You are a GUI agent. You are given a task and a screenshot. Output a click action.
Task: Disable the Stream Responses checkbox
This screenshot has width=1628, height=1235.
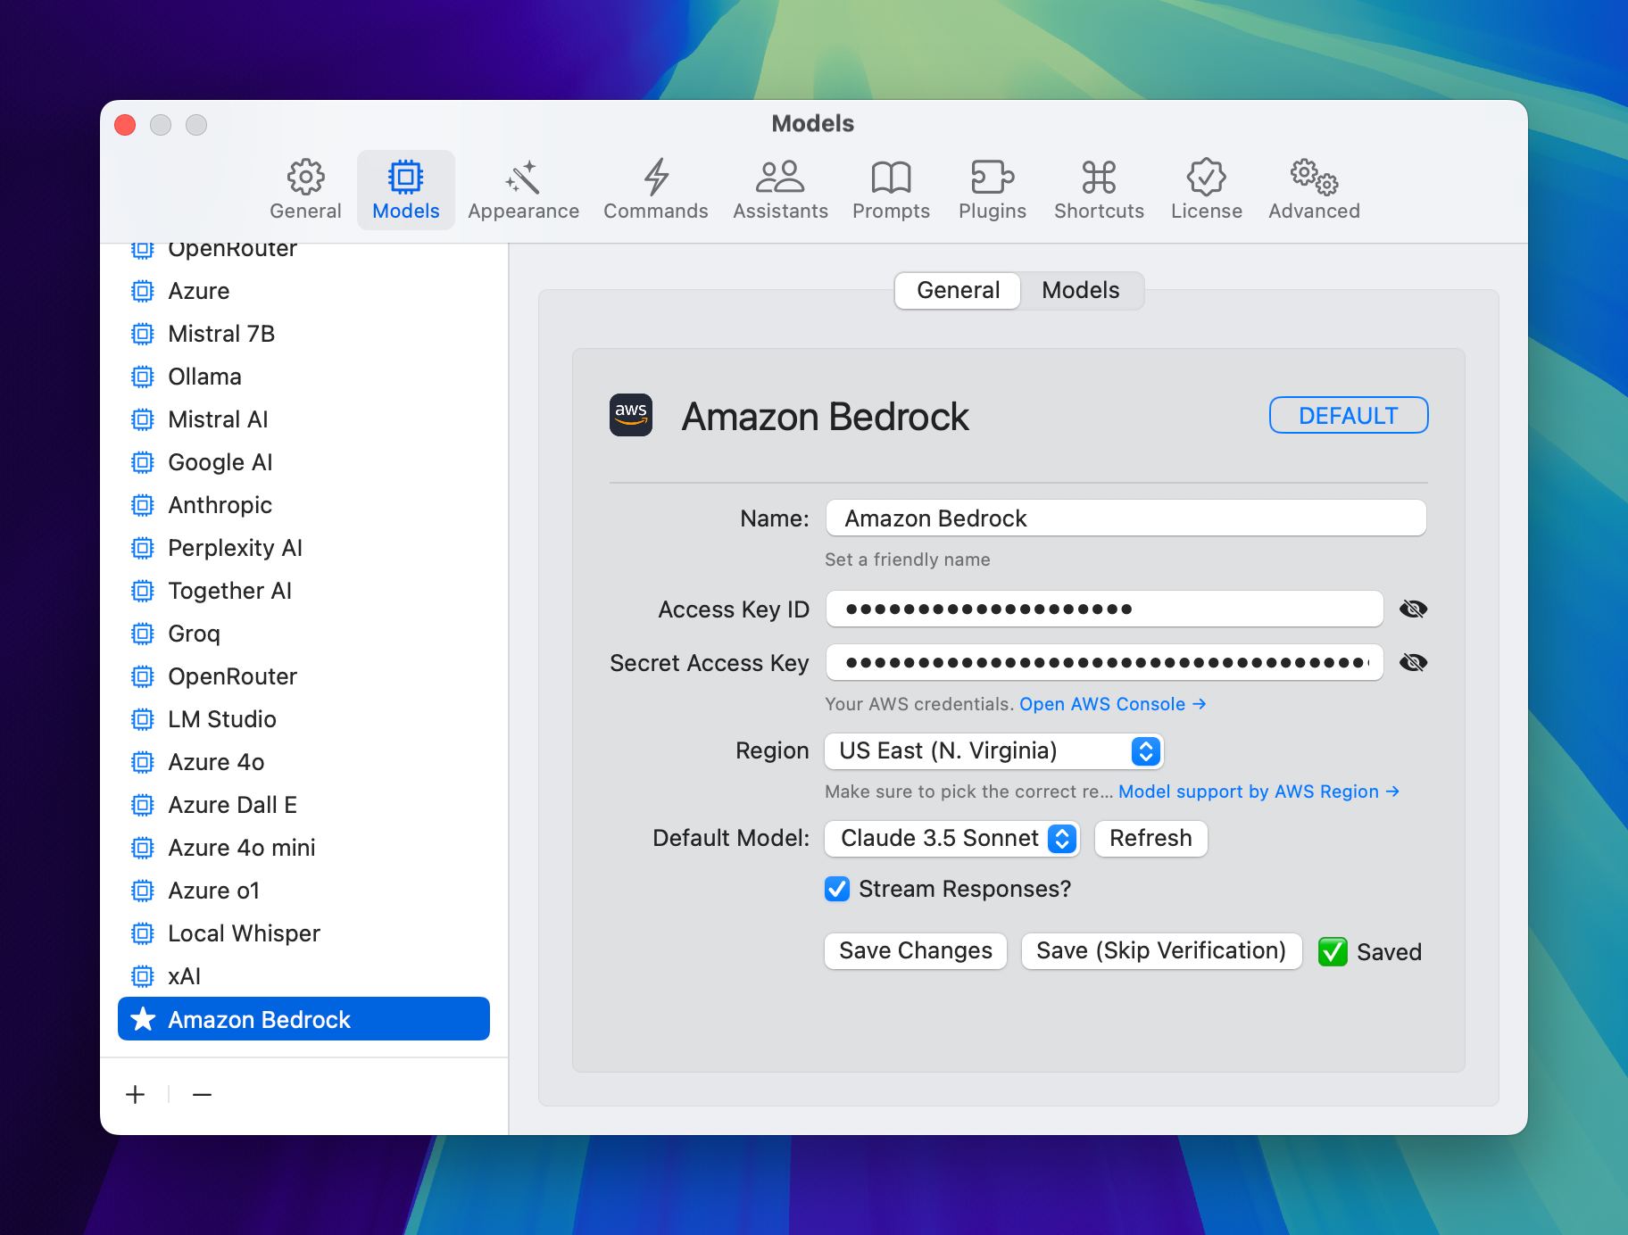(x=836, y=889)
